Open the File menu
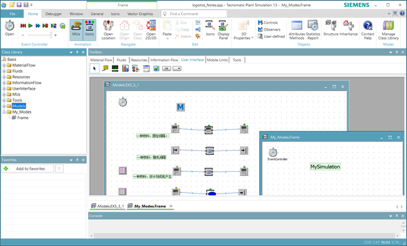 point(12,14)
